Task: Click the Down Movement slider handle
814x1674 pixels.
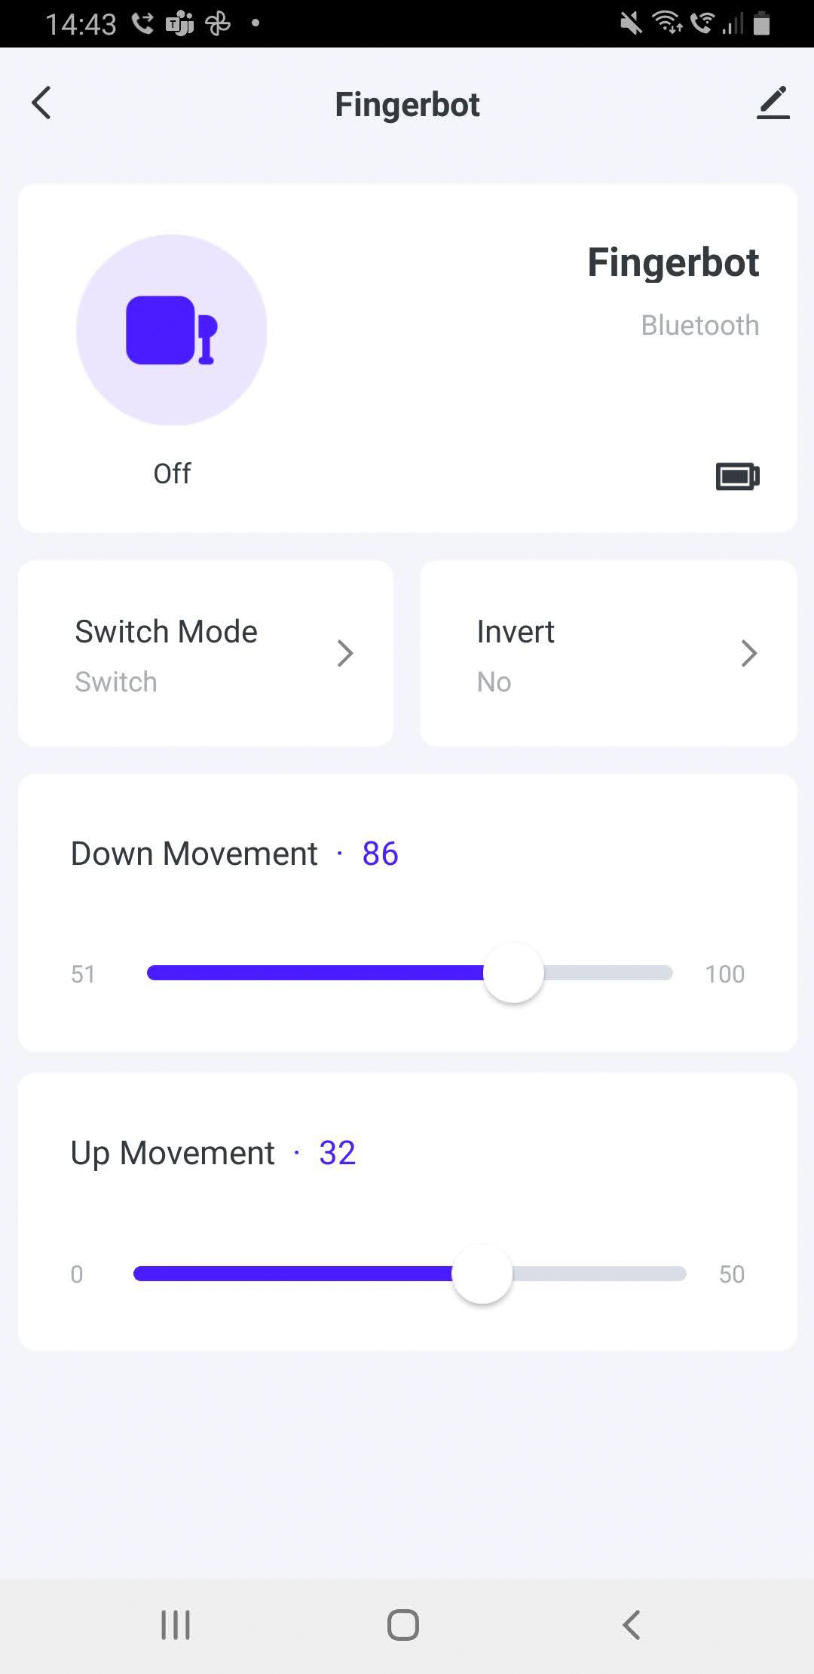Action: 513,973
